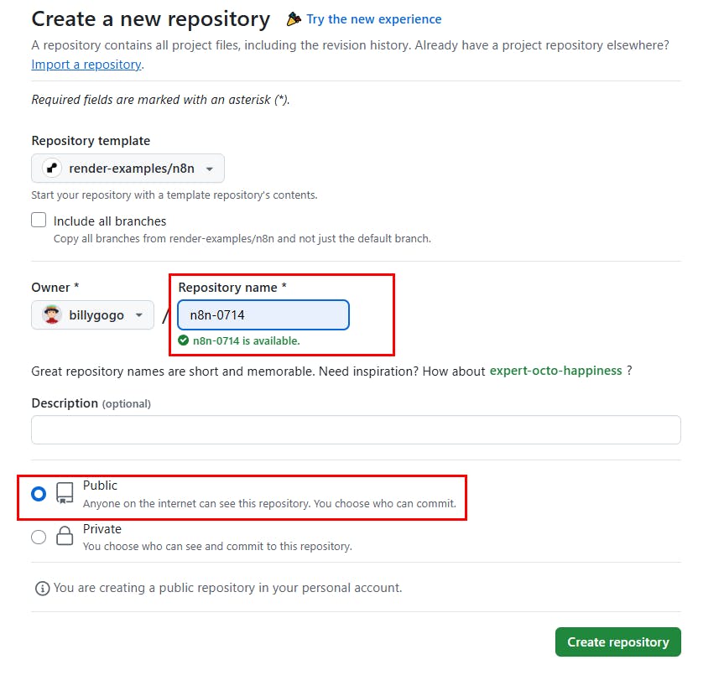Use the expert-octo-happiness name suggestion

tap(556, 371)
